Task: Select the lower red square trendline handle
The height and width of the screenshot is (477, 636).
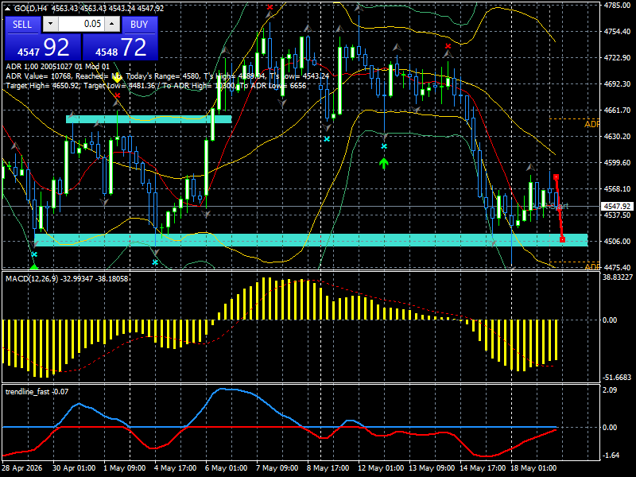Action: [562, 240]
